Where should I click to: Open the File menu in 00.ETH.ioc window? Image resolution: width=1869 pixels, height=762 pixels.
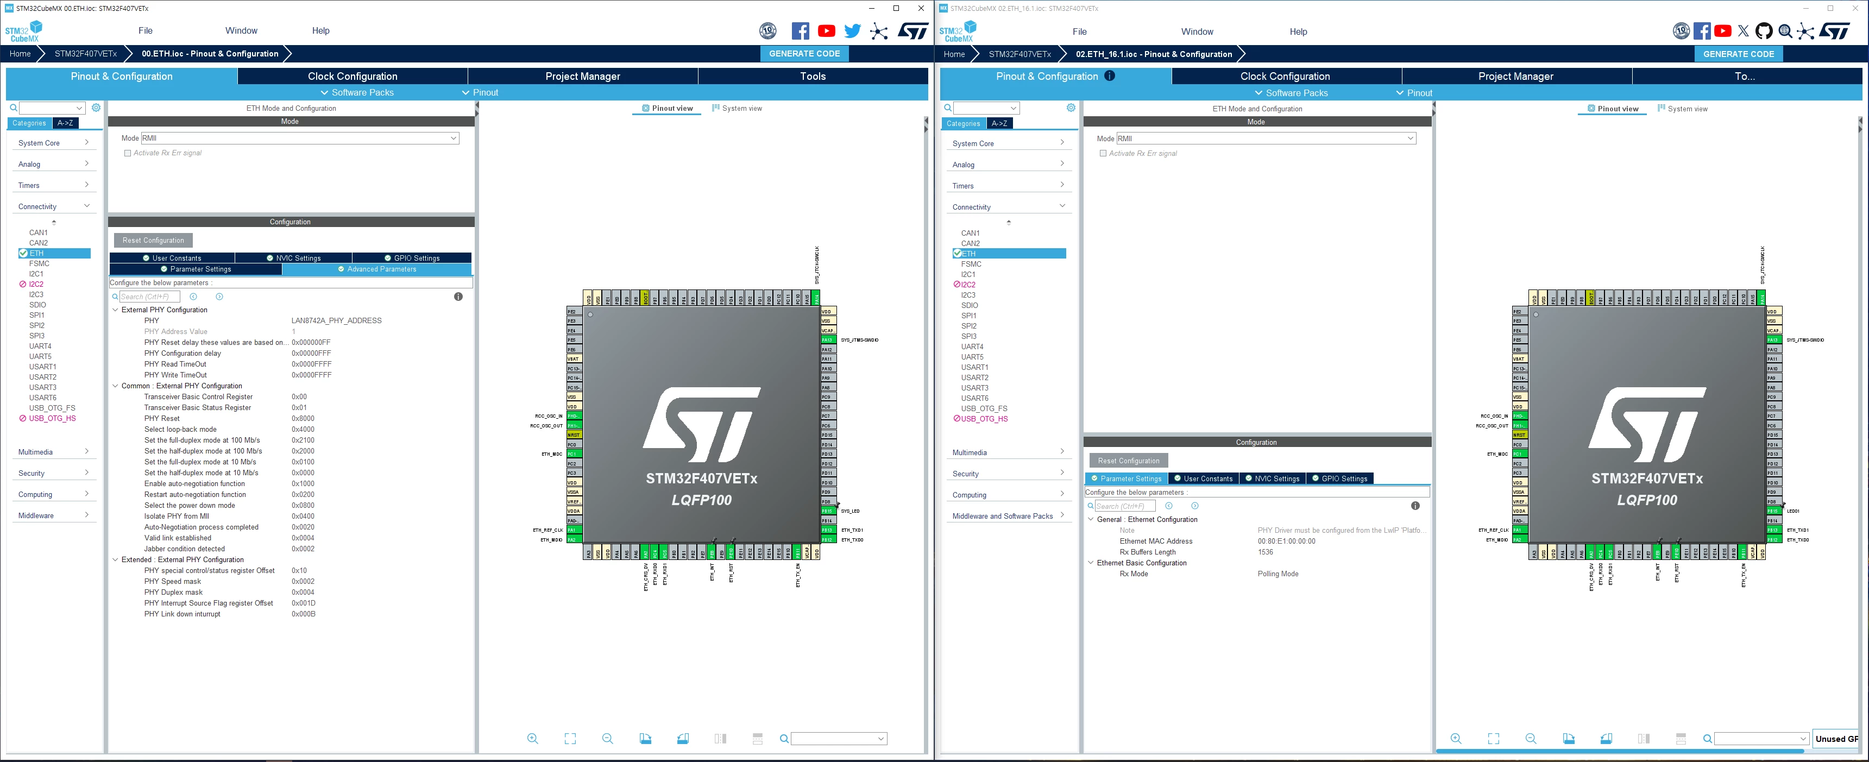tap(145, 30)
